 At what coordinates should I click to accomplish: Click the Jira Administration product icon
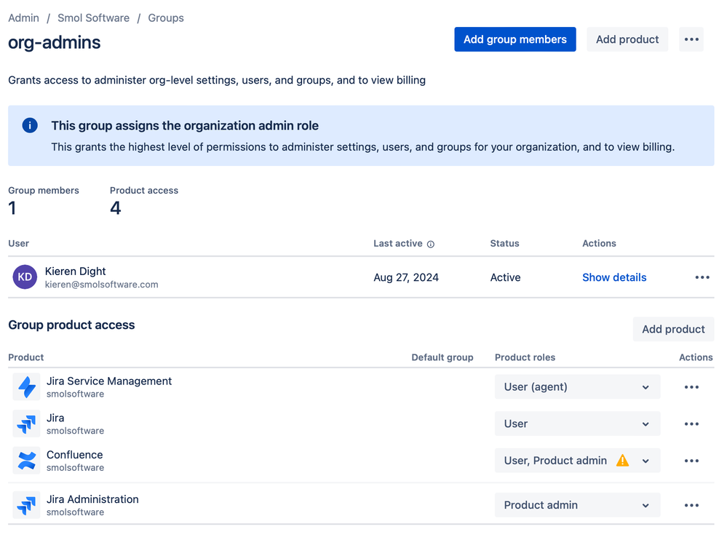26,505
